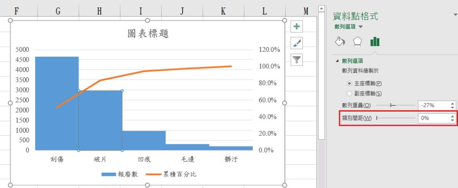Increase 數列重疊 with the up spinner arrow
Viewport: 458px width, 188px height.
453,103
